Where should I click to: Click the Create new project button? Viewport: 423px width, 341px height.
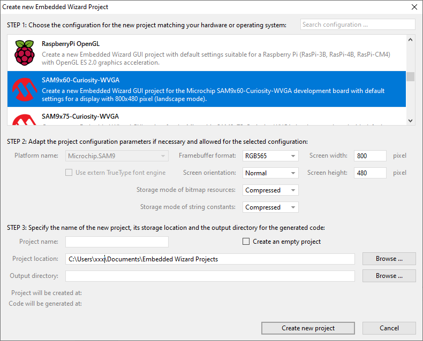[x=308, y=328]
